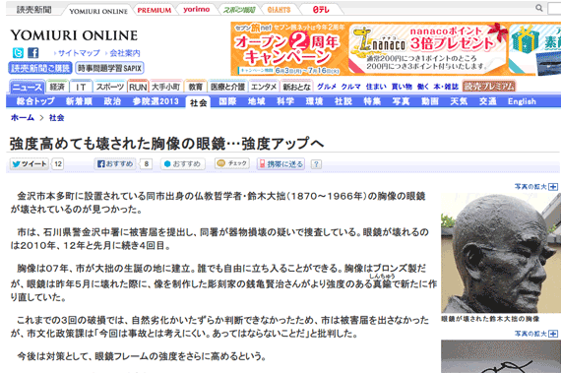Click the search magnifier icon
The height and width of the screenshot is (373, 561).
coord(538,8)
